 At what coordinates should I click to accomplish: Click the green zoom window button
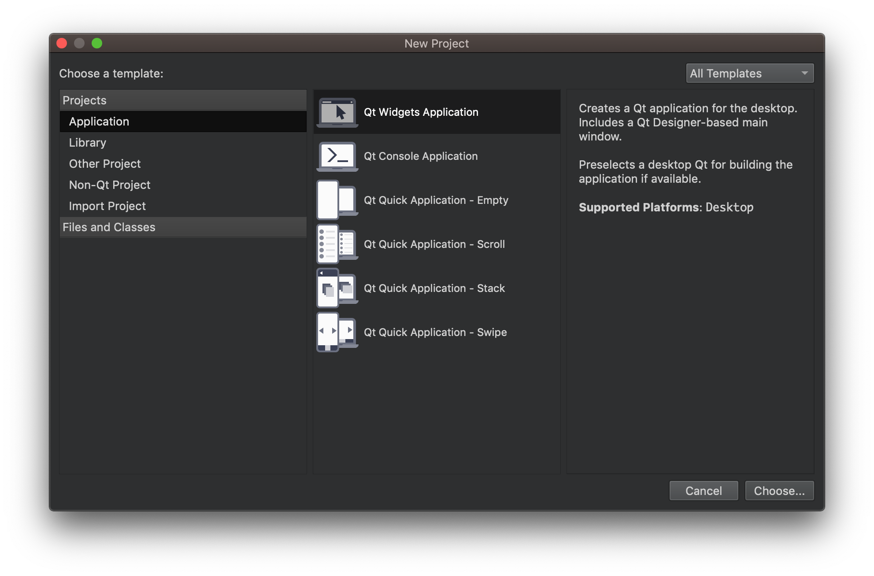97,43
